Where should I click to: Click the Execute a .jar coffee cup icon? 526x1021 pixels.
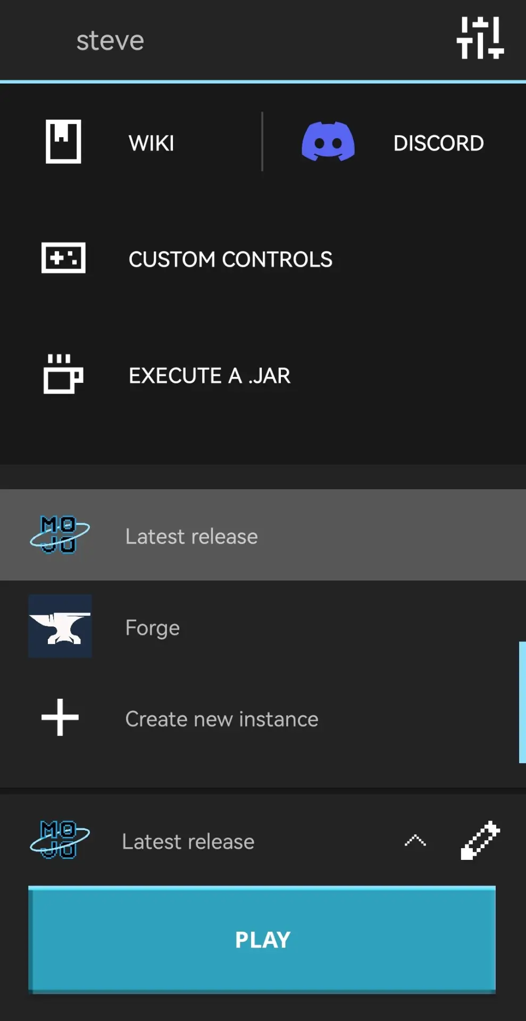click(63, 374)
